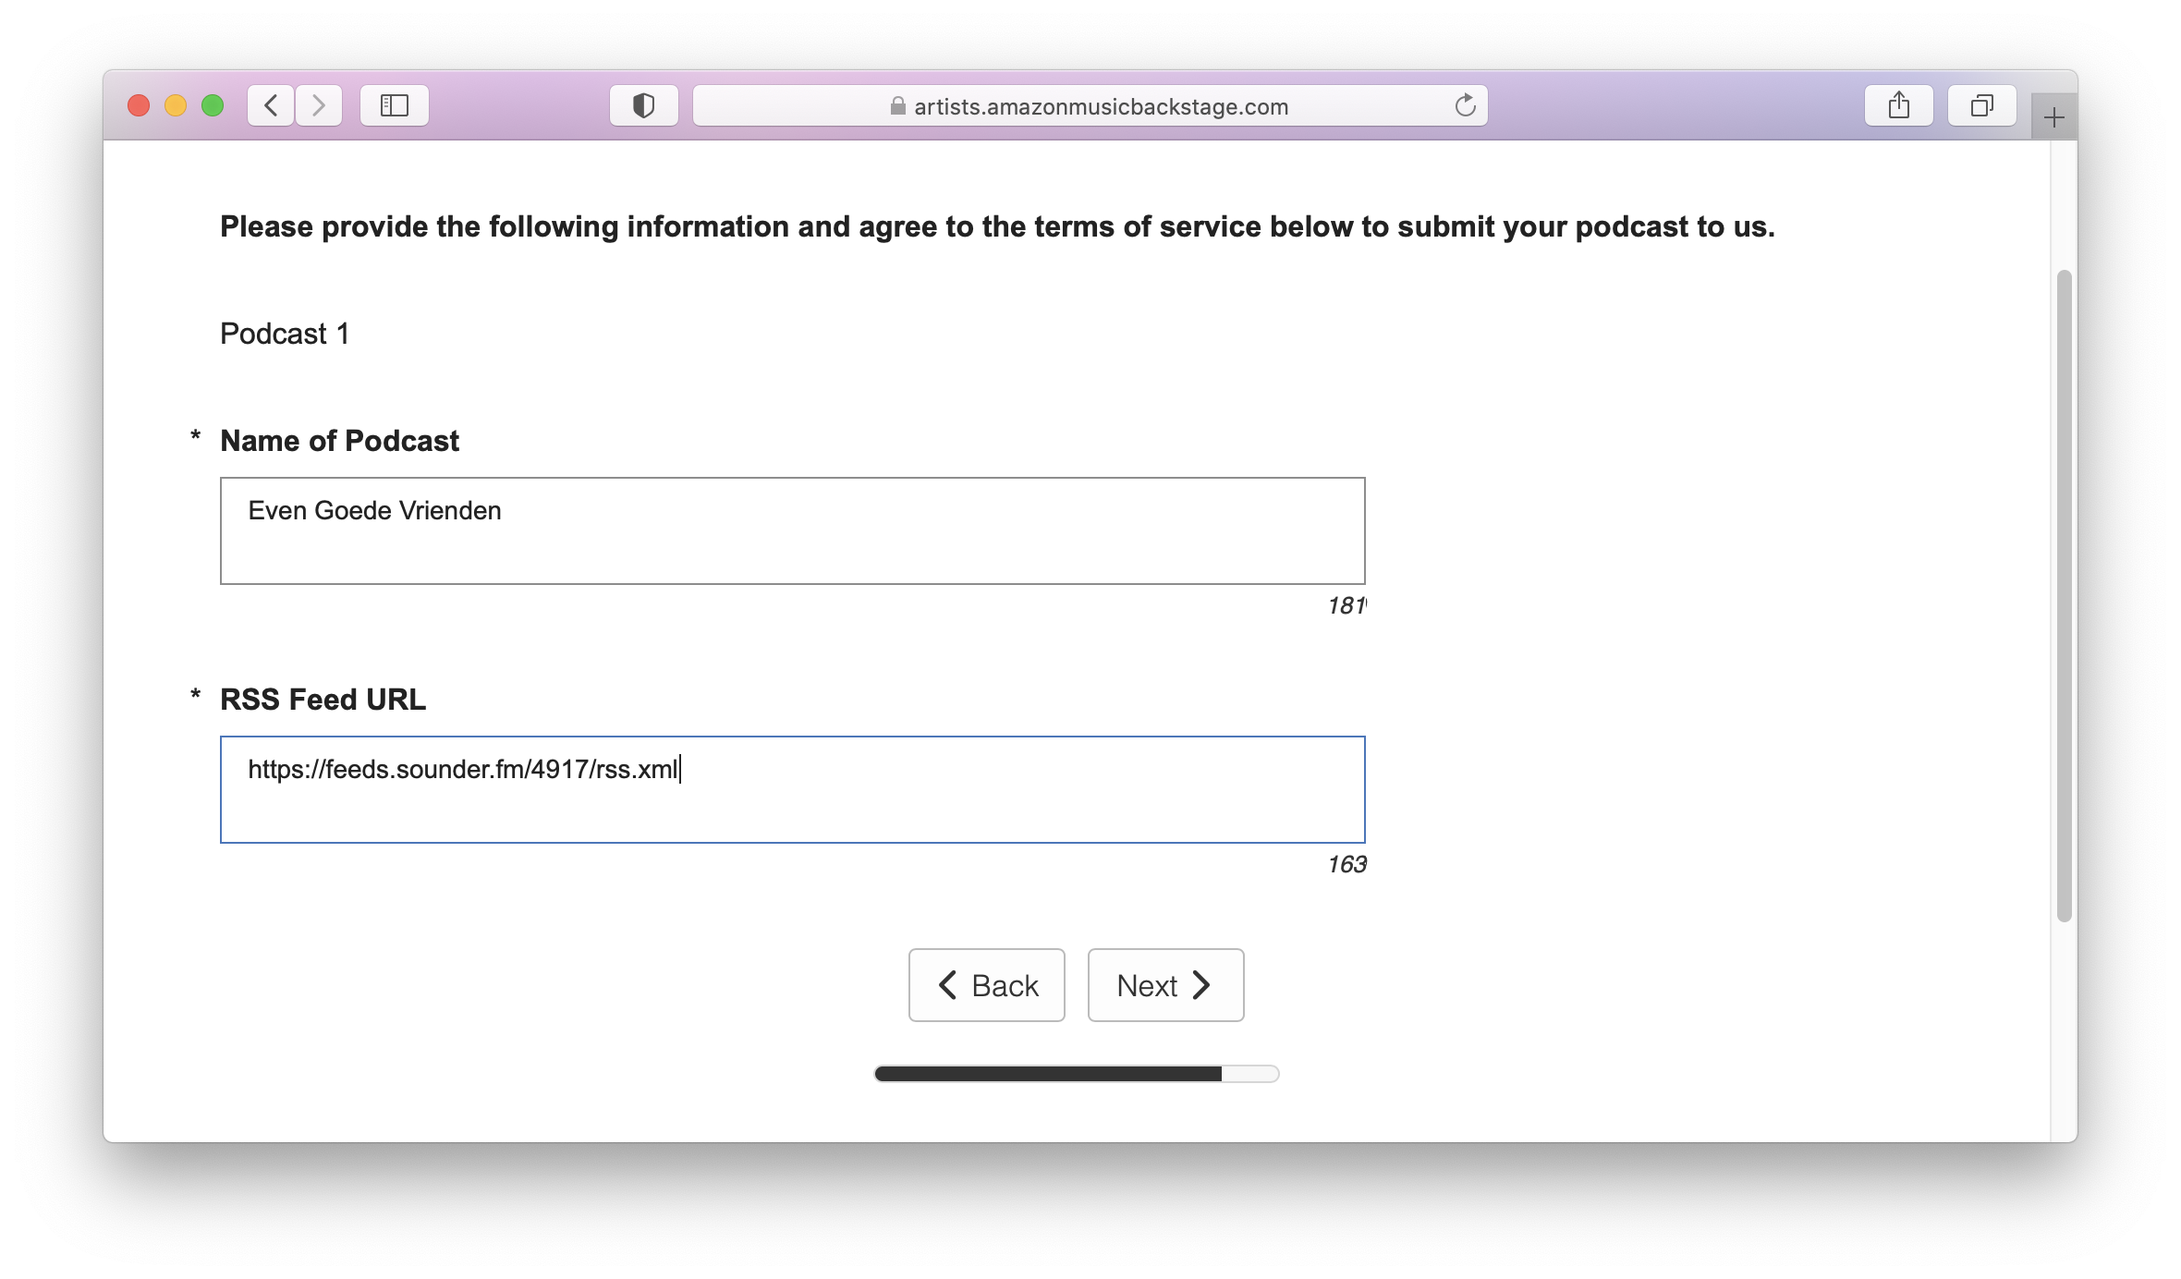Click the Podcast 1 section label

(x=285, y=334)
